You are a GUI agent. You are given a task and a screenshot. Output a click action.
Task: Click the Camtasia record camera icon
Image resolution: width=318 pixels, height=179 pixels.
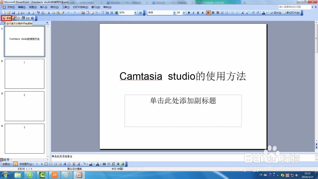coord(19,18)
